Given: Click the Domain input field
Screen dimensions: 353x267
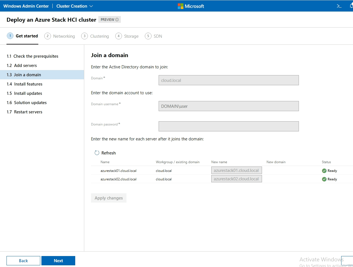Looking at the screenshot, I should click(228, 80).
